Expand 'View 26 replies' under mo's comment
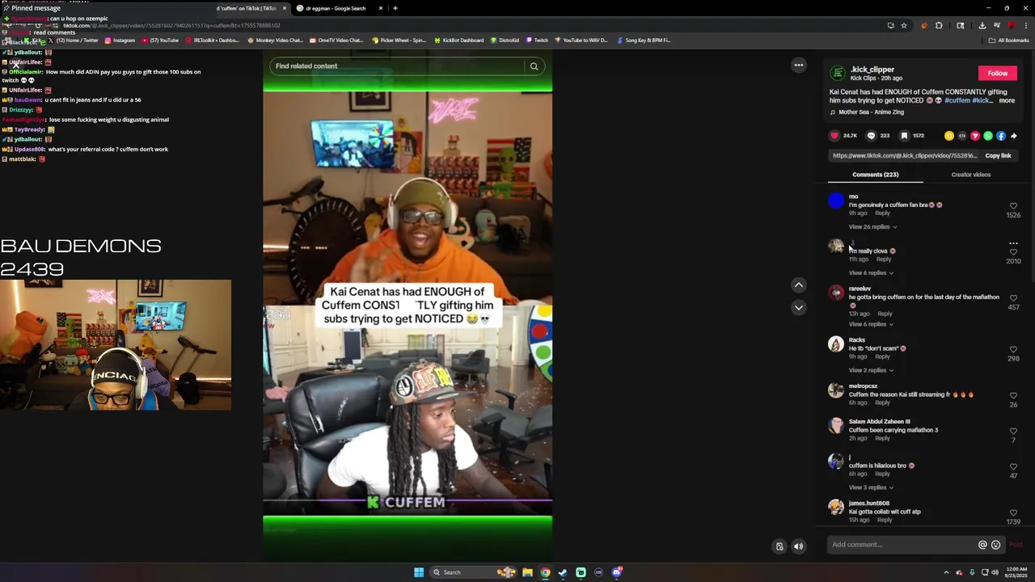1035x582 pixels. 872,227
